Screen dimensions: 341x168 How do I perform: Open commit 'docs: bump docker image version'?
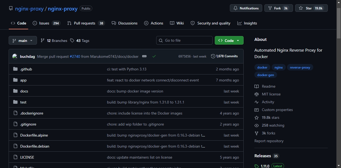coord(135,91)
